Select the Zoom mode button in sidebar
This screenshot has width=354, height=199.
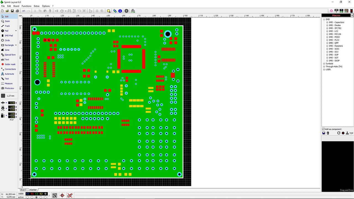tap(9, 21)
